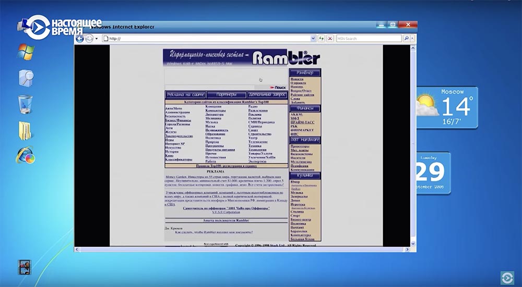Select the Финансы sidebar header
Image resolution: width=522 pixels, height=287 pixels.
(x=305, y=108)
